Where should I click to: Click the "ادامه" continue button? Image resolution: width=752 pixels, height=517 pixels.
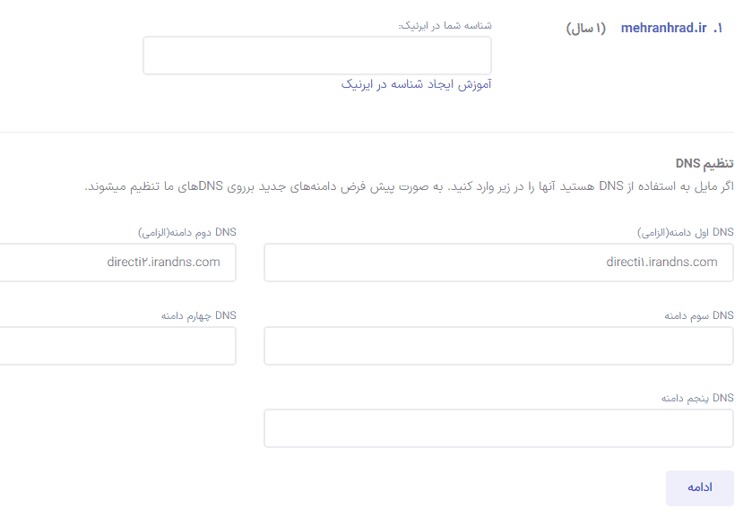tap(698, 487)
